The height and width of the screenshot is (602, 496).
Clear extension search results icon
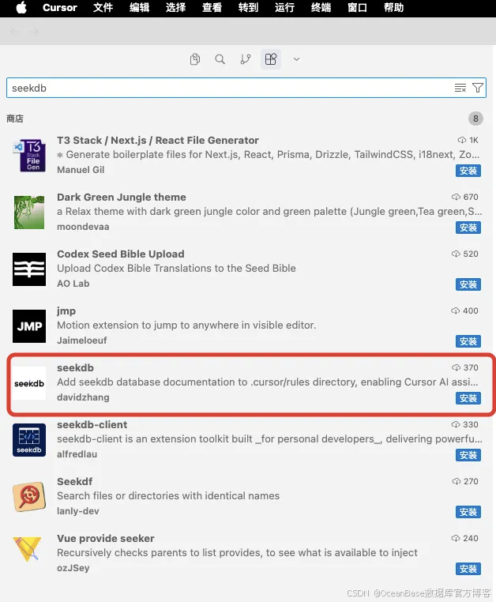pyautogui.click(x=460, y=88)
